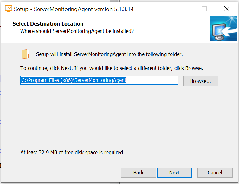Close the Setup dialog with X
Image resolution: width=239 pixels, height=184 pixels.
pyautogui.click(x=227, y=9)
